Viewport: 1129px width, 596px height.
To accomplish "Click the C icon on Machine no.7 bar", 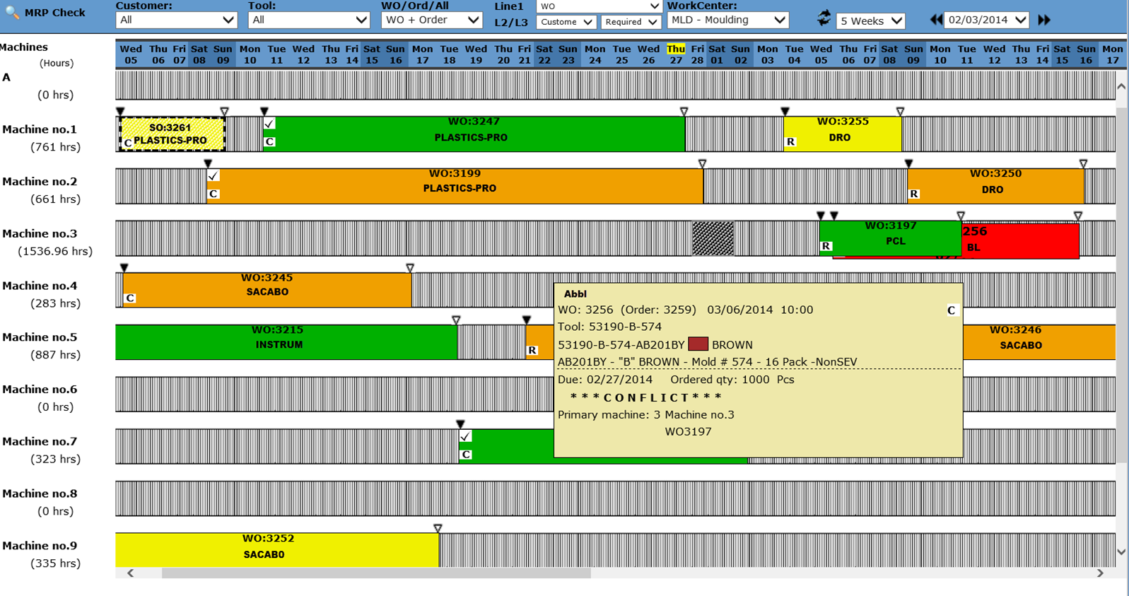I will pyautogui.click(x=466, y=455).
